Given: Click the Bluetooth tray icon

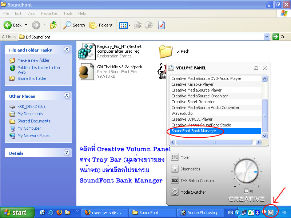Looking at the screenshot, I should point(258,213).
